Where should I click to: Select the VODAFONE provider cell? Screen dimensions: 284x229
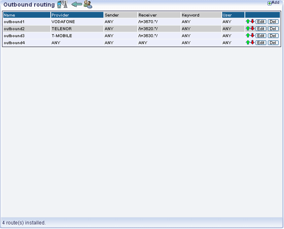[x=63, y=22]
